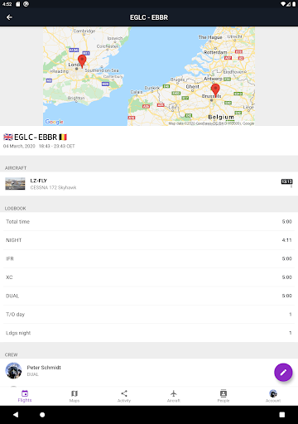Viewport: 298px width, 424px height.
Task: Open the Activity share icon tab
Action: coord(124,397)
